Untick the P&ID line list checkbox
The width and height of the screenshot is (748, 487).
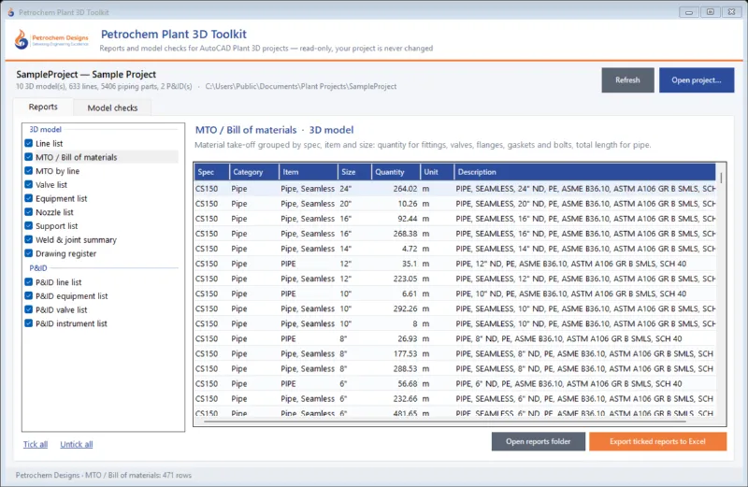tap(29, 282)
